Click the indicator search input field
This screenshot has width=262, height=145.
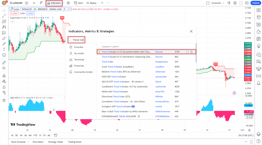(131, 40)
